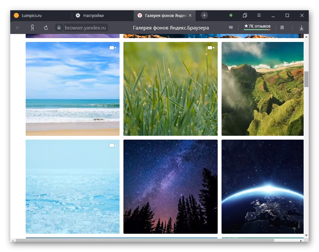Image resolution: width=319 pixels, height=252 pixels.
Task: Open the reviews speech bubble icon
Action: [x=231, y=28]
